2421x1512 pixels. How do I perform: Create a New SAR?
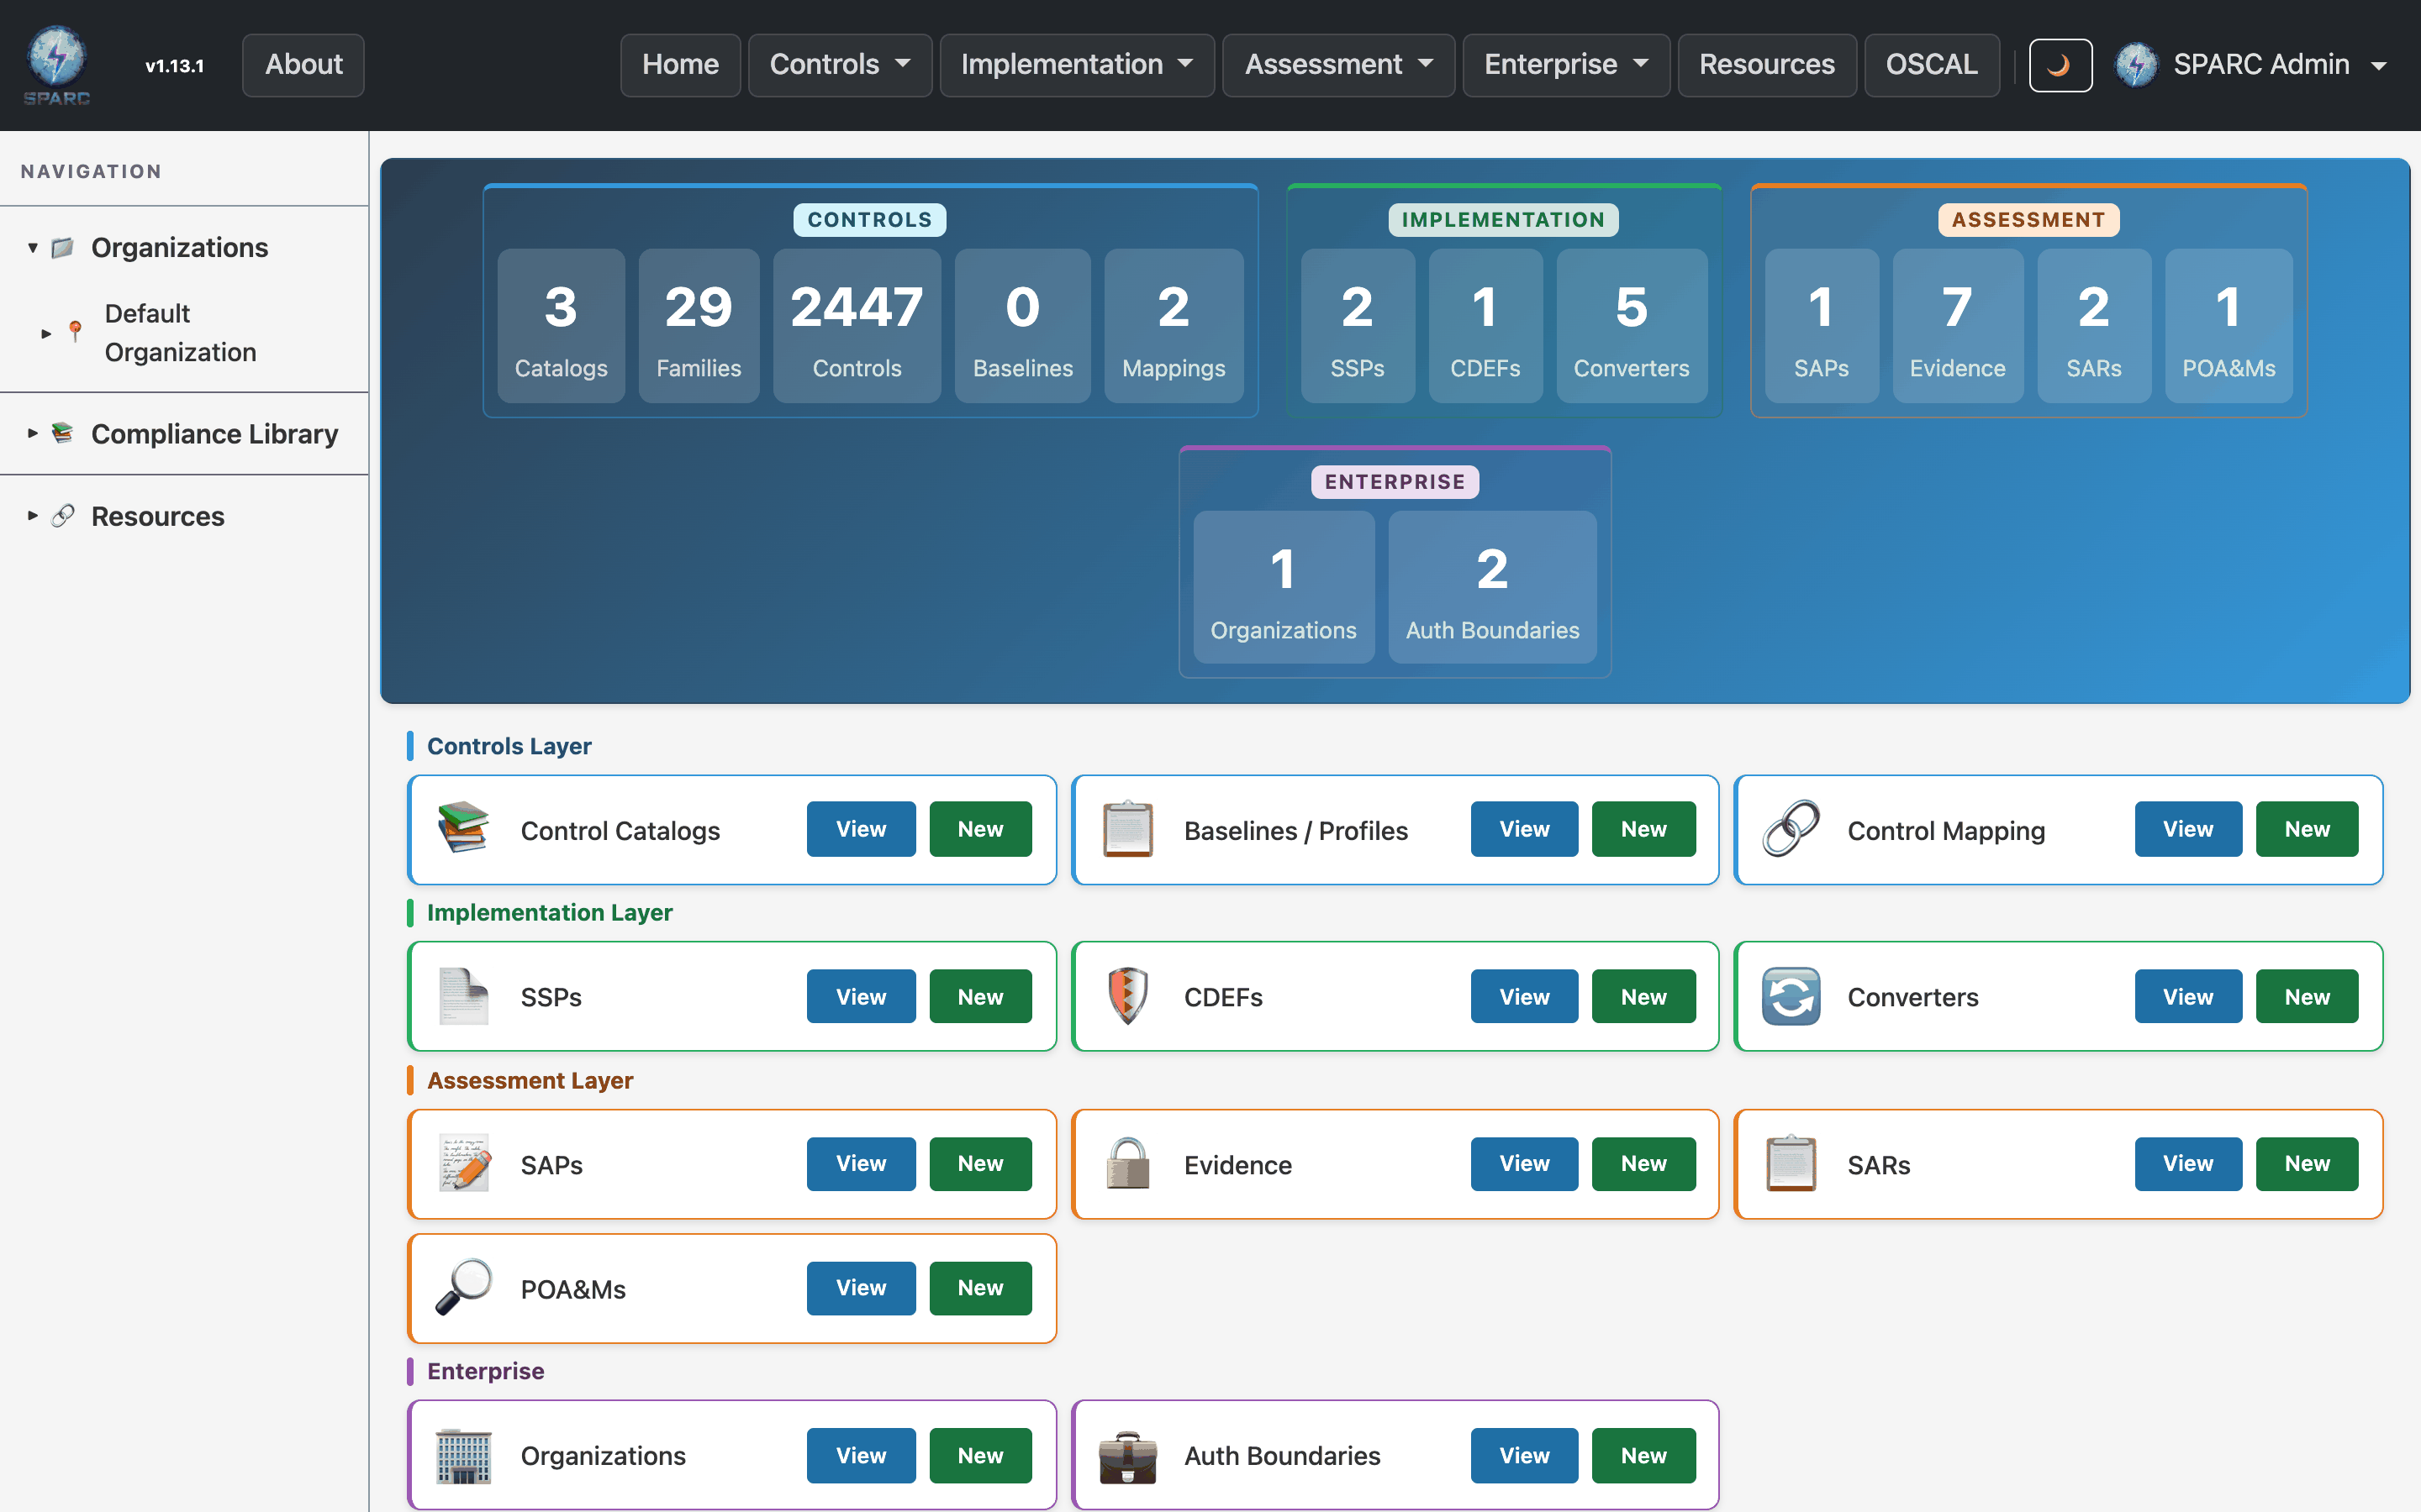point(2307,1163)
